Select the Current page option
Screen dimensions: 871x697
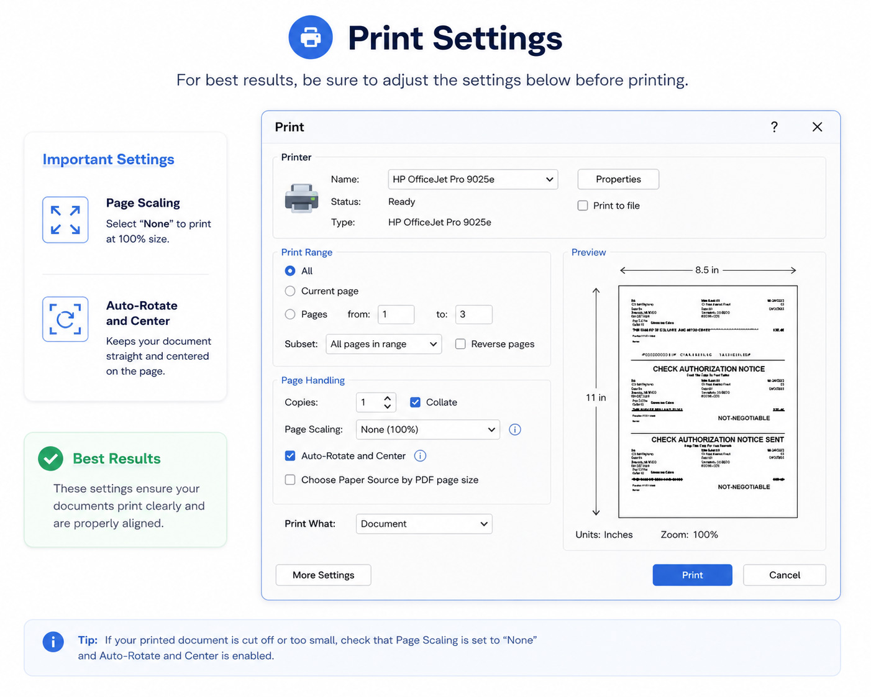(x=290, y=291)
